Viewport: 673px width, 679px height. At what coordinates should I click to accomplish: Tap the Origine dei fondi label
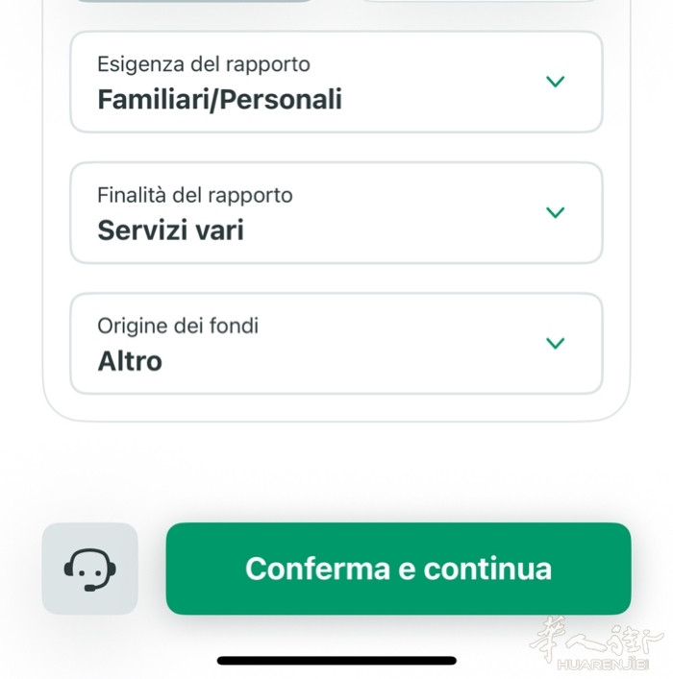coord(178,327)
